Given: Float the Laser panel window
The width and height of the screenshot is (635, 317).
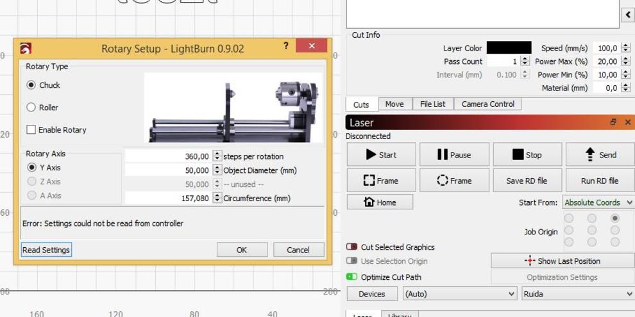Looking at the screenshot, I should tap(614, 122).
